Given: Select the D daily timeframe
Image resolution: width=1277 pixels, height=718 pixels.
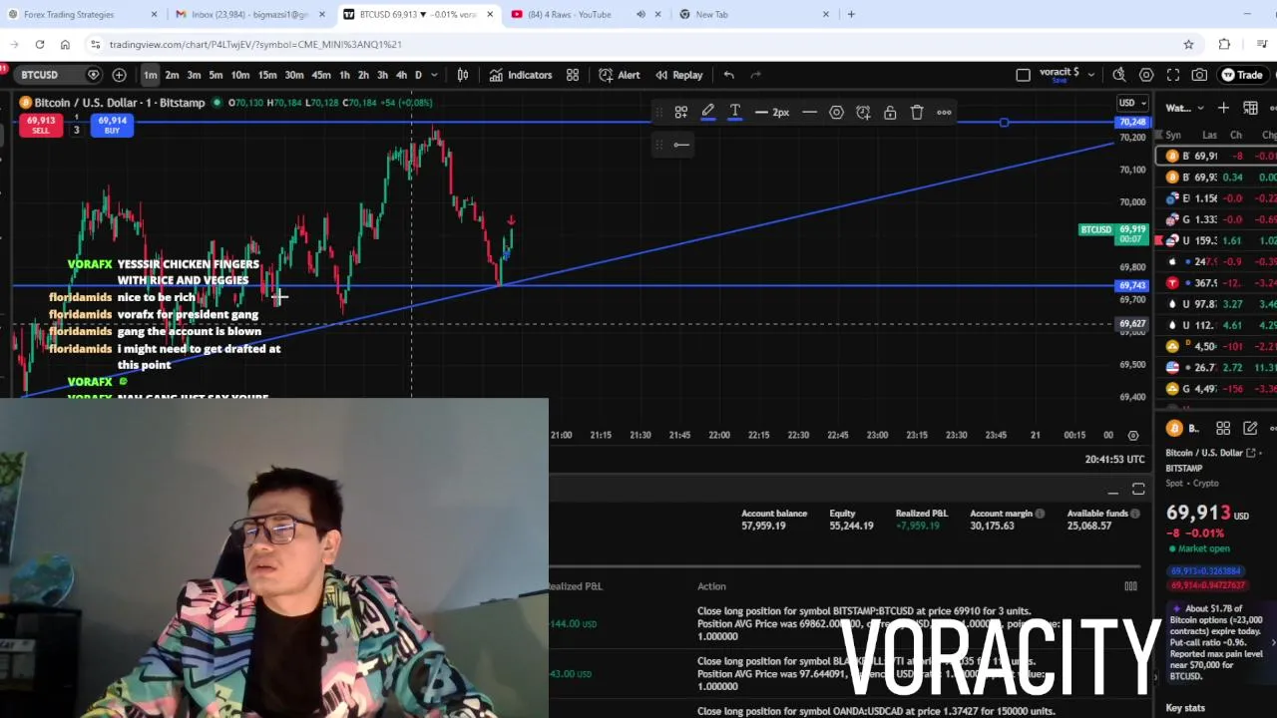Looking at the screenshot, I should pos(418,75).
